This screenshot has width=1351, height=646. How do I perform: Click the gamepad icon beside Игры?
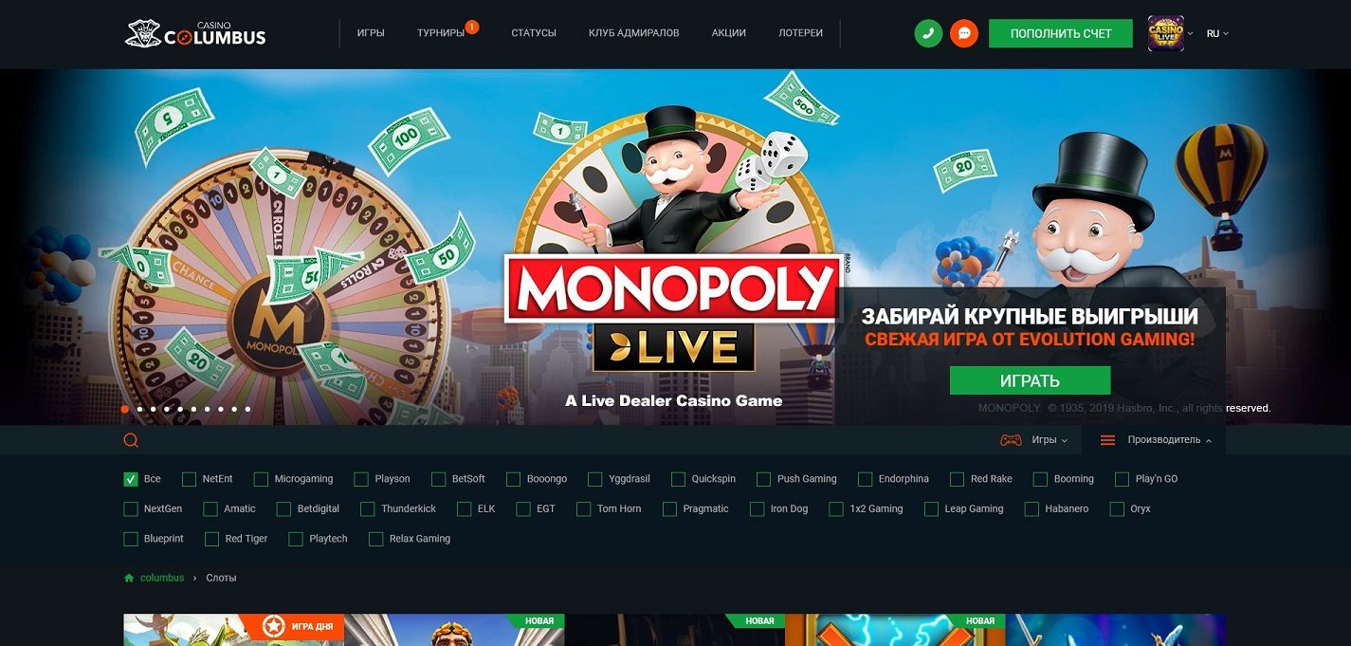(1011, 440)
